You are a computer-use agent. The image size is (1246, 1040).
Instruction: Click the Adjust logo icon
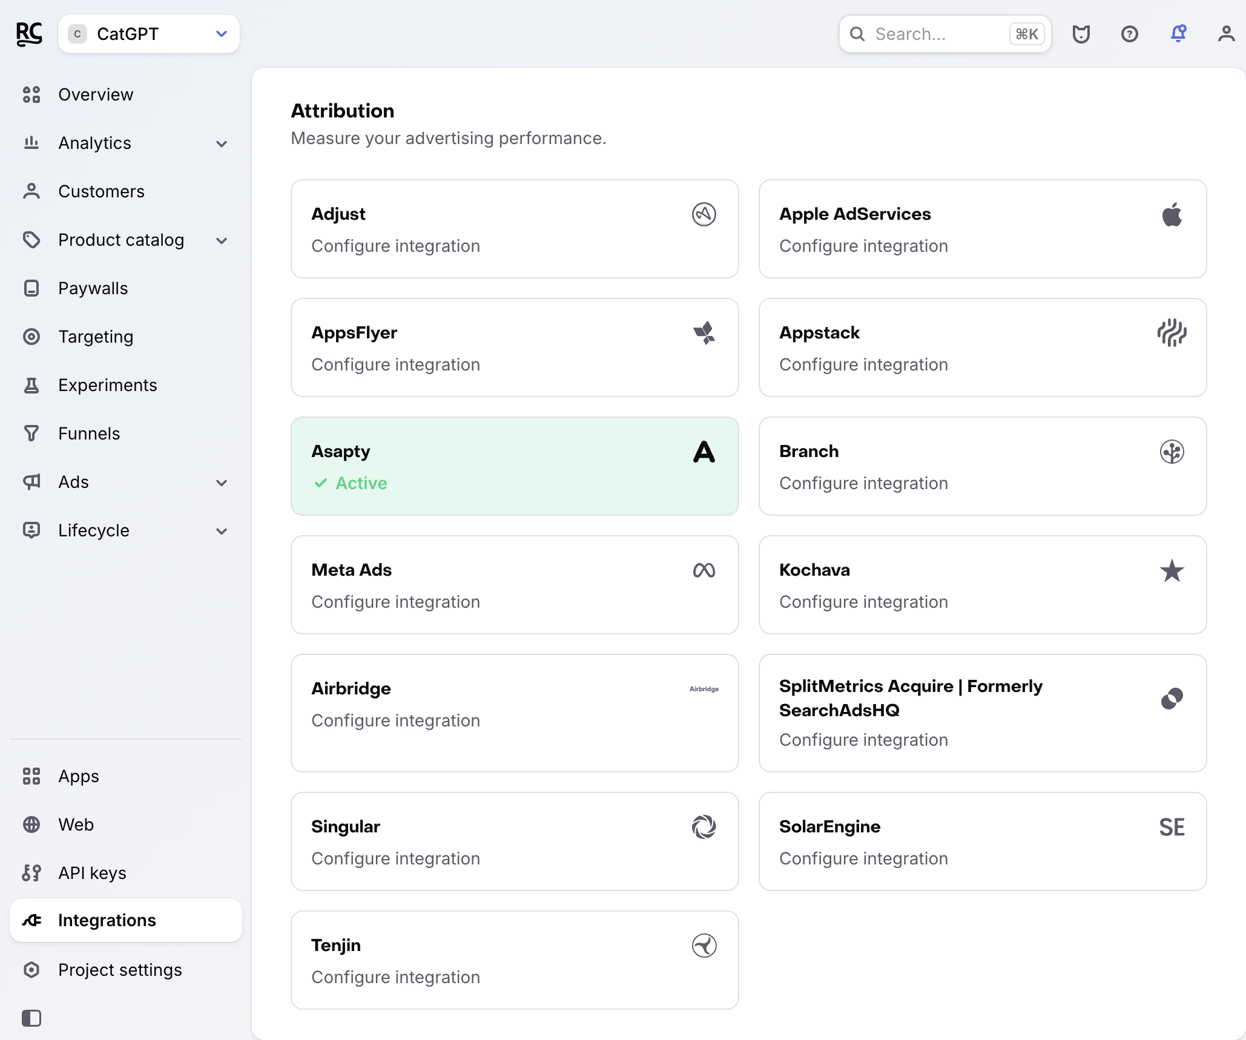click(704, 214)
